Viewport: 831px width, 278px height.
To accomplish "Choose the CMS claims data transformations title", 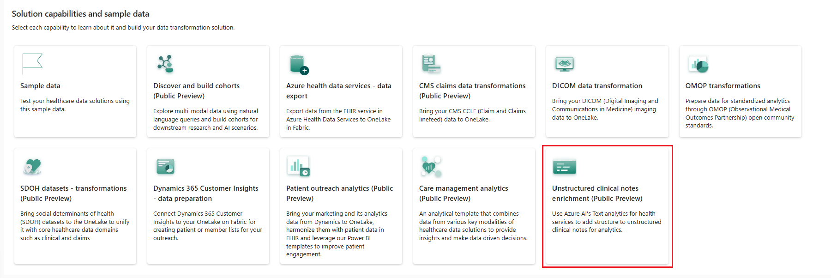I will [472, 91].
